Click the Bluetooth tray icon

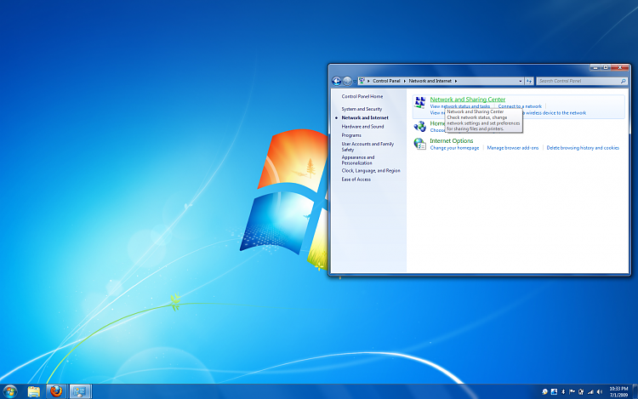563,391
